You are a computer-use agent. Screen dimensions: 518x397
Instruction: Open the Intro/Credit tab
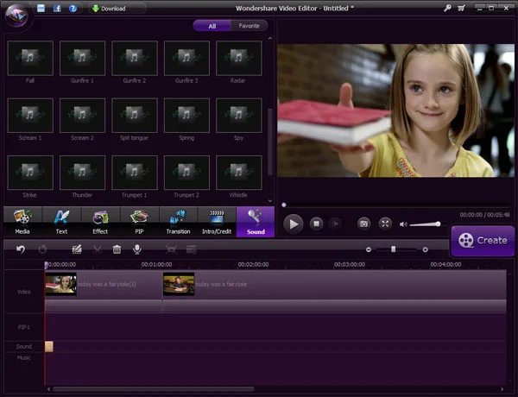pos(217,221)
